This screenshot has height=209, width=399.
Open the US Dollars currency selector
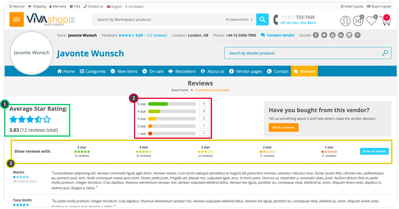(x=134, y=7)
